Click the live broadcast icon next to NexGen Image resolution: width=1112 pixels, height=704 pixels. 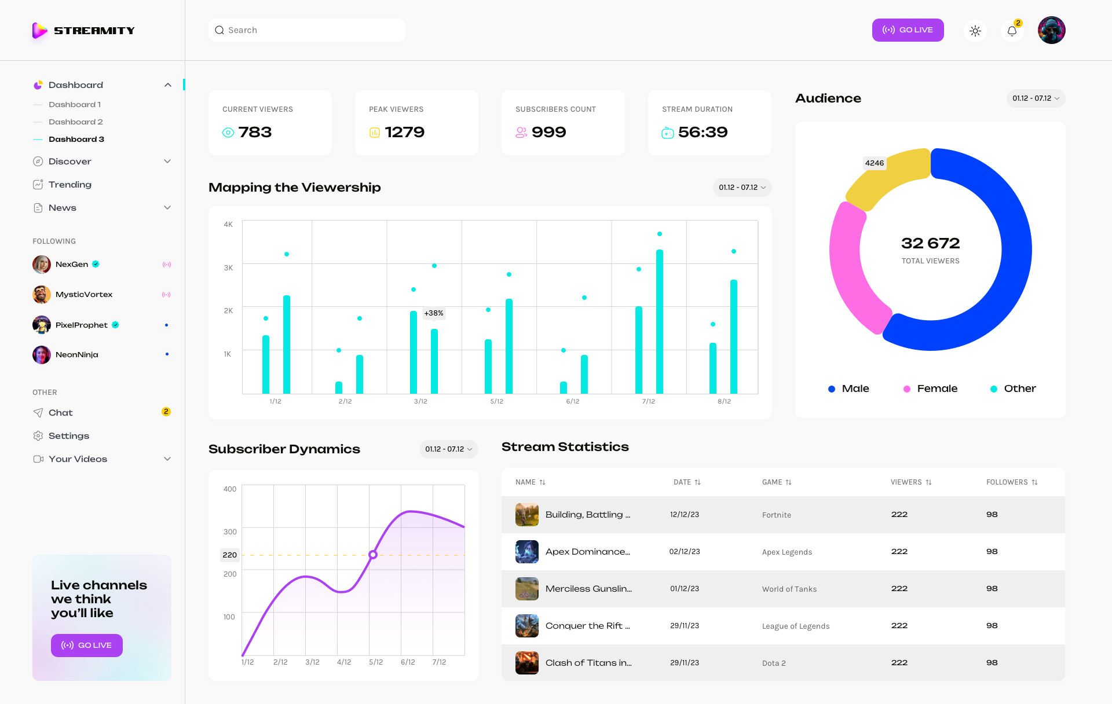point(167,264)
